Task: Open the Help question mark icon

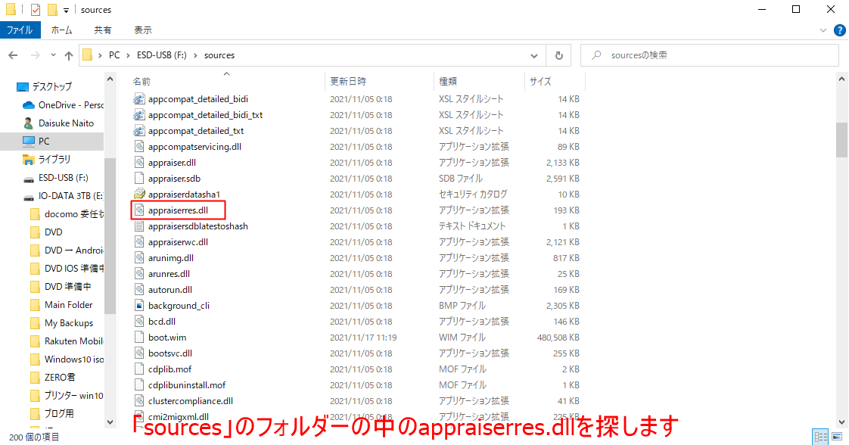Action: pos(839,30)
